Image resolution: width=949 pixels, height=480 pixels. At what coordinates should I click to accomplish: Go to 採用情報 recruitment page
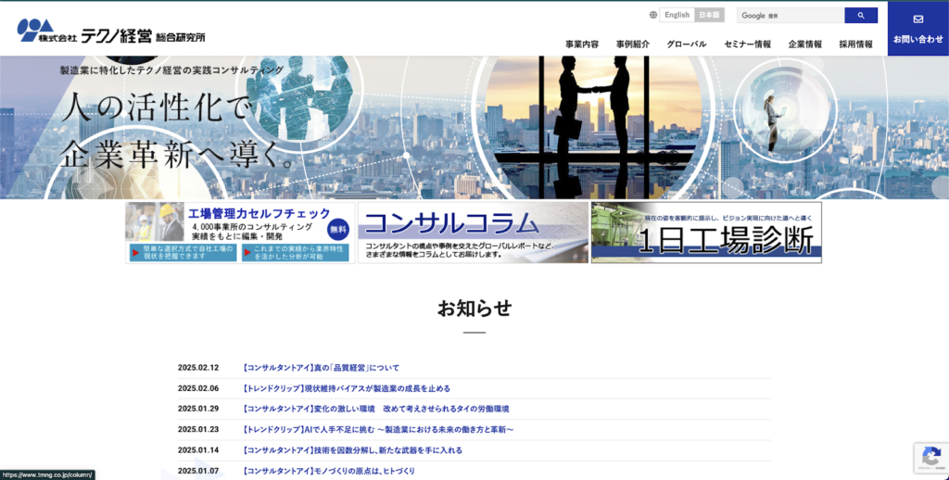click(855, 44)
